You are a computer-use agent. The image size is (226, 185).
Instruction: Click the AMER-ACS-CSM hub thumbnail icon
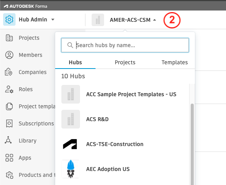coord(98,20)
